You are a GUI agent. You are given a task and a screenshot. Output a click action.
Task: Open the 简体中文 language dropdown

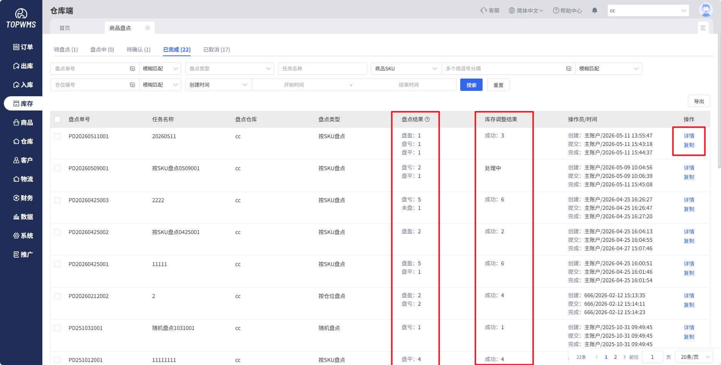(526, 10)
